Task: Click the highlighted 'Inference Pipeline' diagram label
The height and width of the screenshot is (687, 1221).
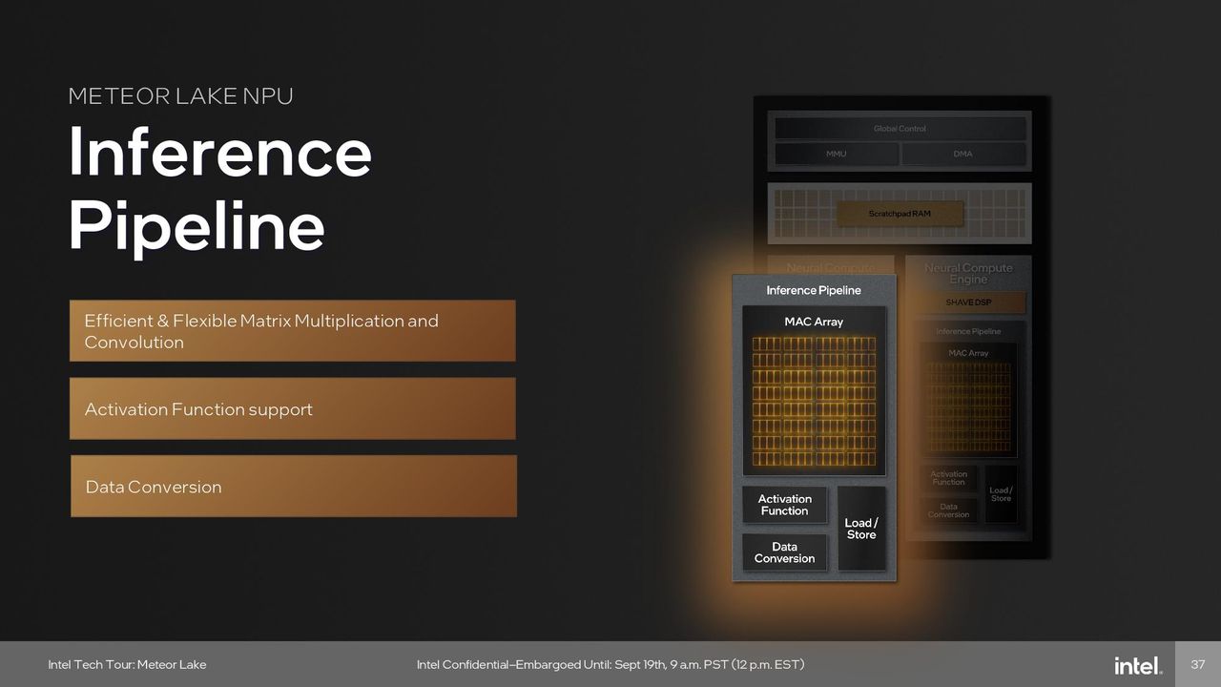Action: (814, 290)
